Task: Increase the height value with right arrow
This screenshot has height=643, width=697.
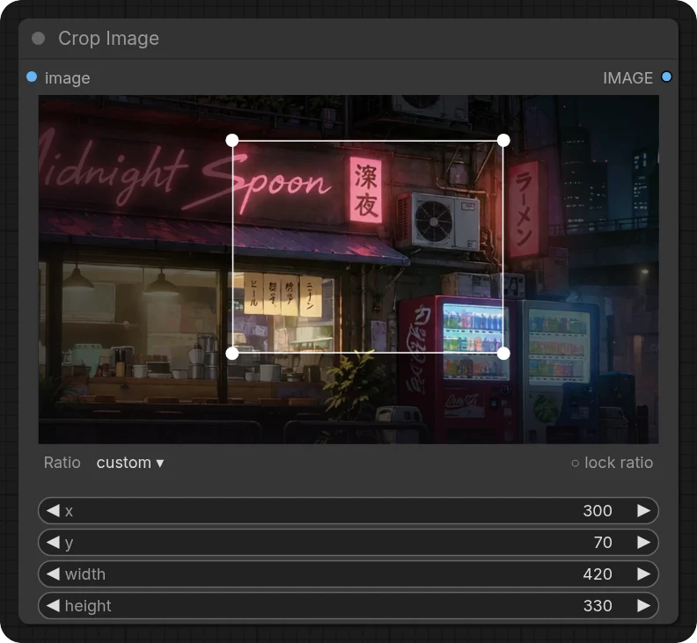Action: pos(643,606)
